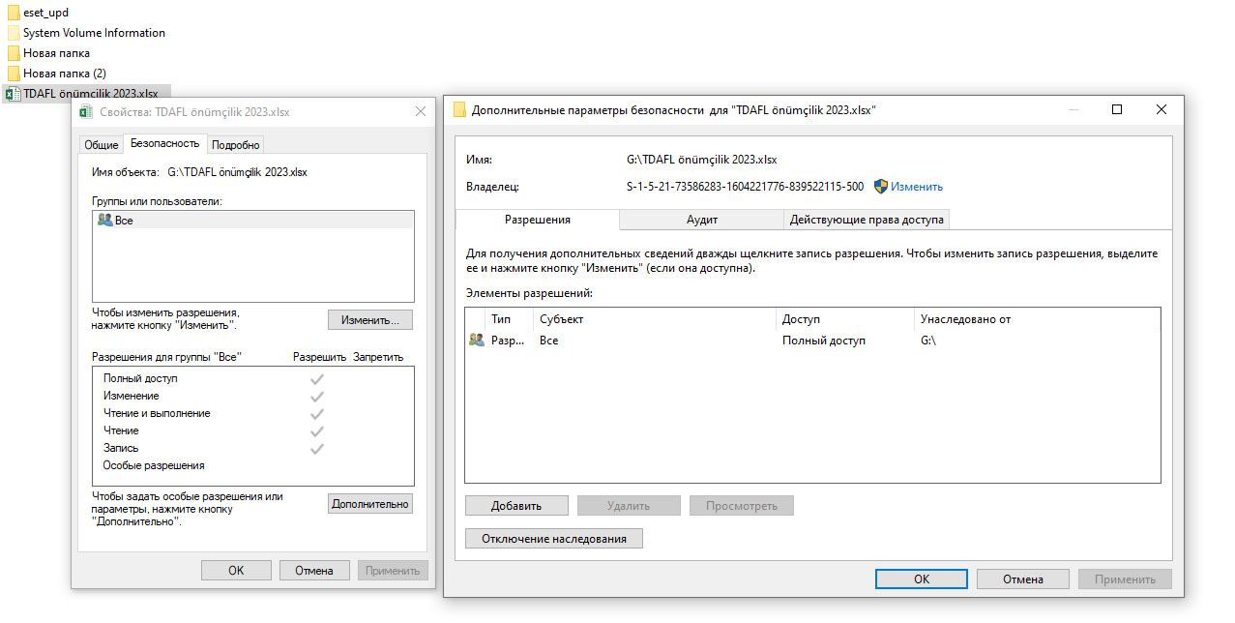The height and width of the screenshot is (623, 1235).
Task: Click the Новая папка folder icon
Action: [14, 53]
